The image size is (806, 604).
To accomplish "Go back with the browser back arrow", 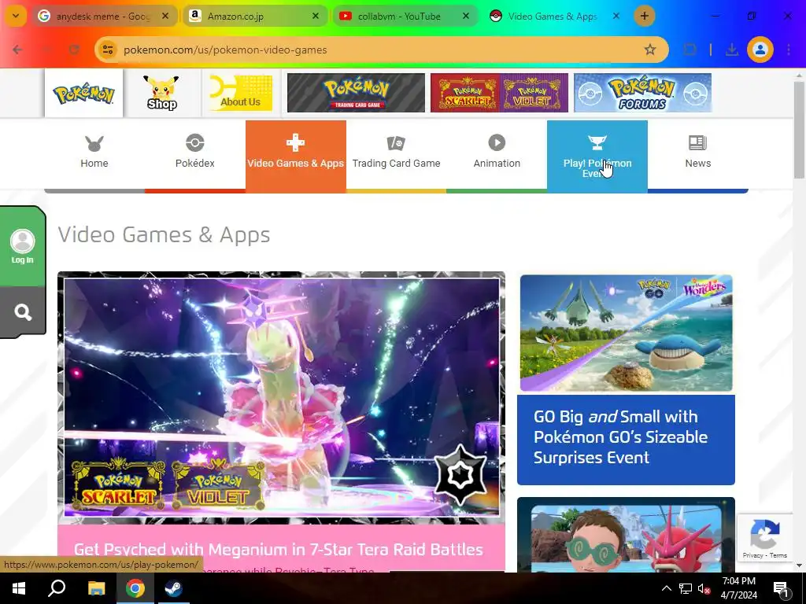I will click(x=17, y=50).
